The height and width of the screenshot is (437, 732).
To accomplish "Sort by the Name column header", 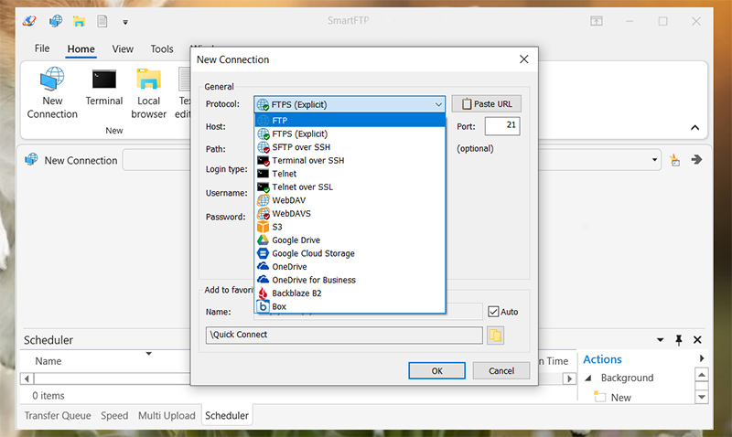I will tap(48, 361).
